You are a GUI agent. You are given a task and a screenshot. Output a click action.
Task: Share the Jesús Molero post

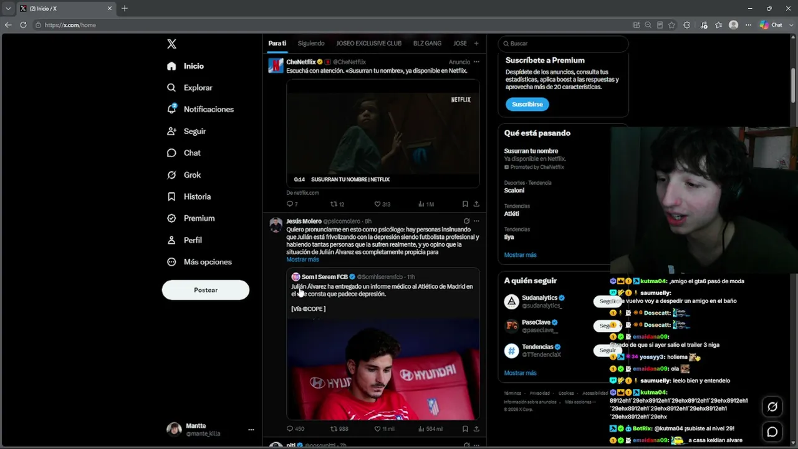(476, 429)
